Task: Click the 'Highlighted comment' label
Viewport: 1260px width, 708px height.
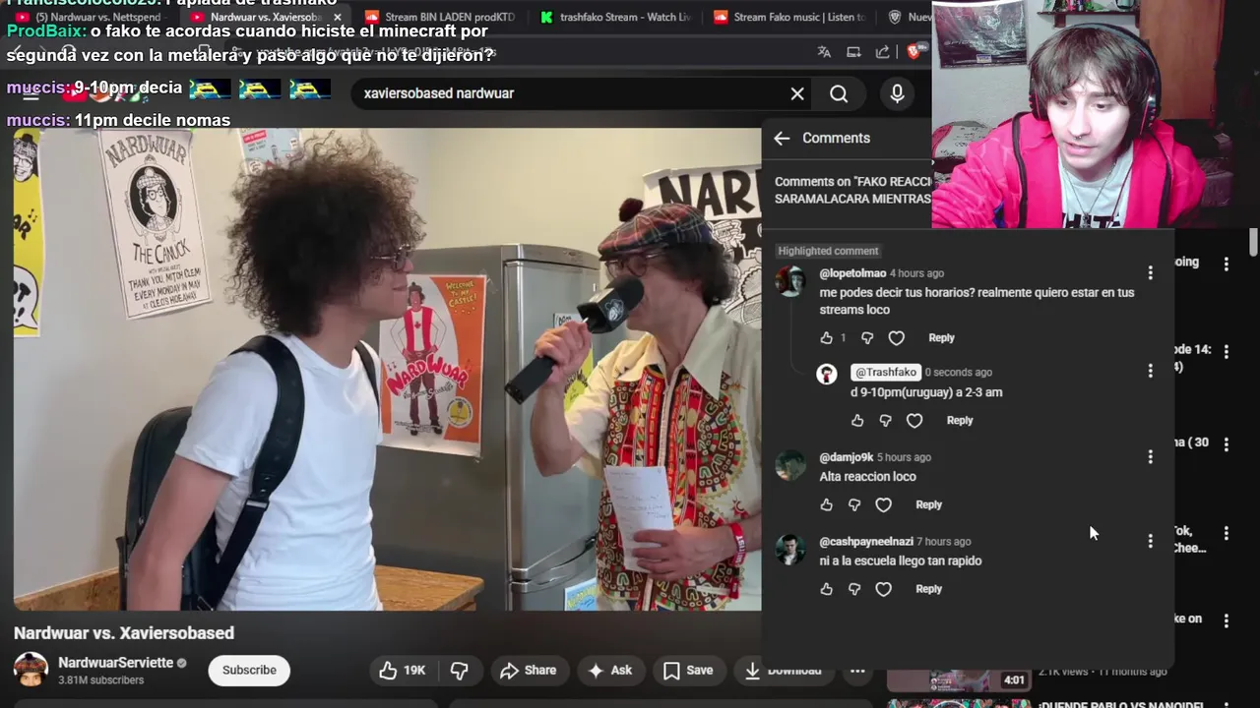Action: [x=829, y=251]
